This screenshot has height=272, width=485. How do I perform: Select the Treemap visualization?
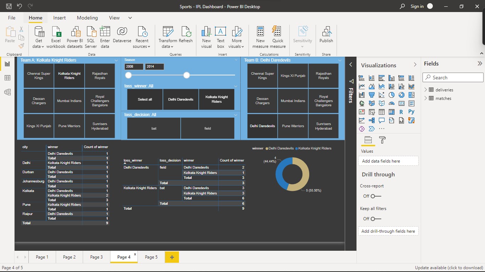(412, 95)
